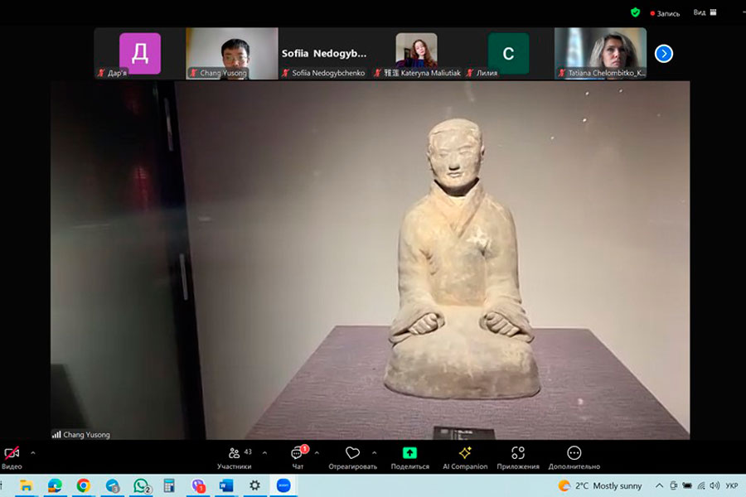Image resolution: width=746 pixels, height=497 pixels.
Task: Show next participants with the blue arrow
Action: coord(663,54)
